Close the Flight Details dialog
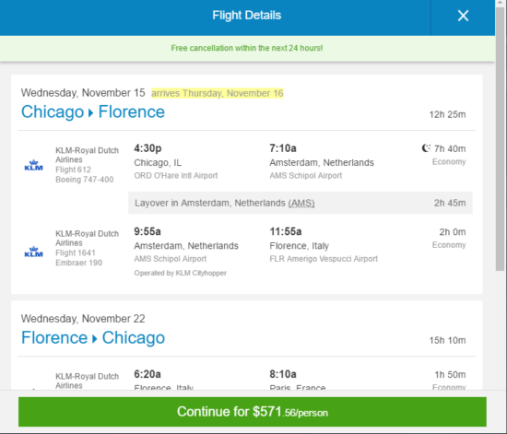The image size is (507, 434). point(463,16)
